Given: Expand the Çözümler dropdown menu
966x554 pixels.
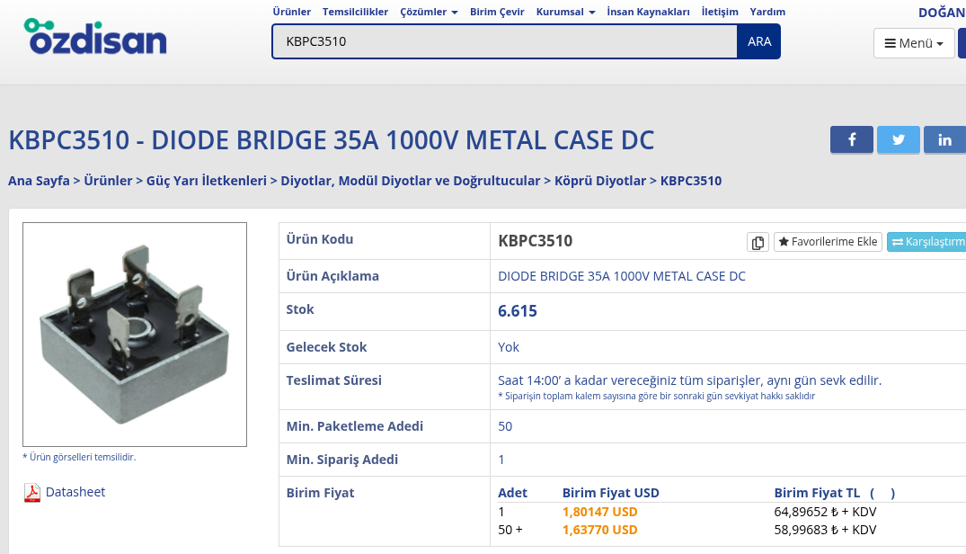Looking at the screenshot, I should click(429, 12).
